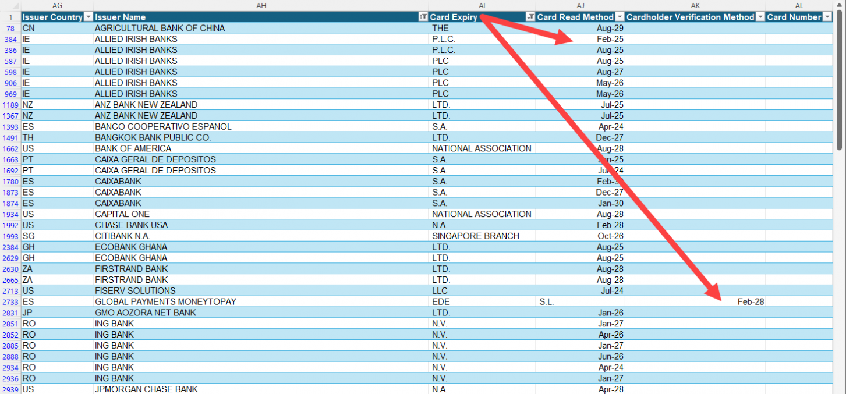Select column AK header
Screen dimensions: 846x394
tap(695, 5)
